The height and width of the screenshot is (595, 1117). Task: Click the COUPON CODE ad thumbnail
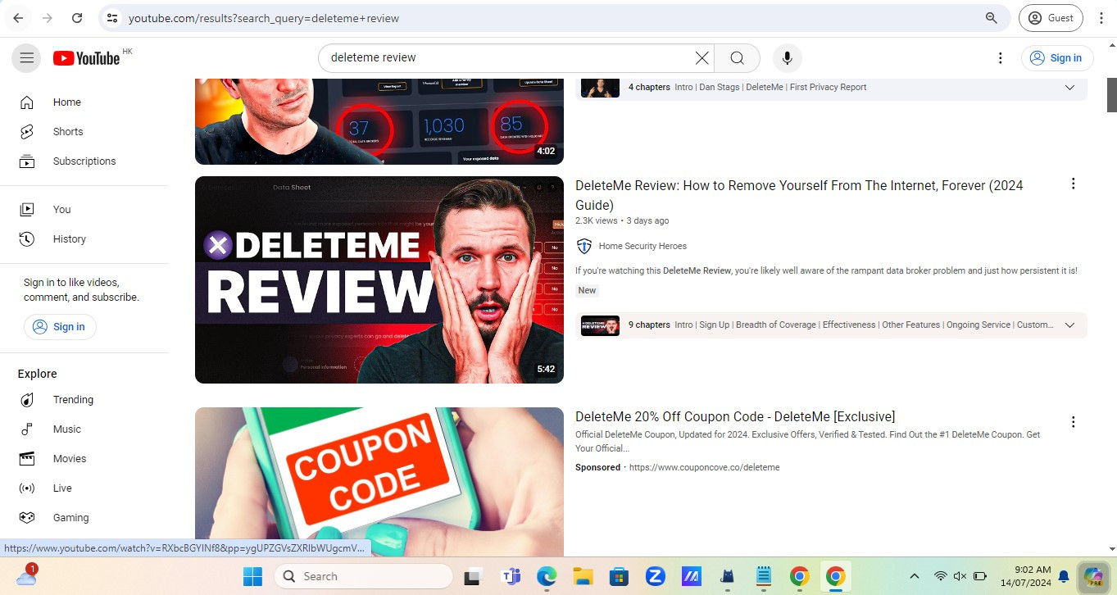tap(379, 482)
